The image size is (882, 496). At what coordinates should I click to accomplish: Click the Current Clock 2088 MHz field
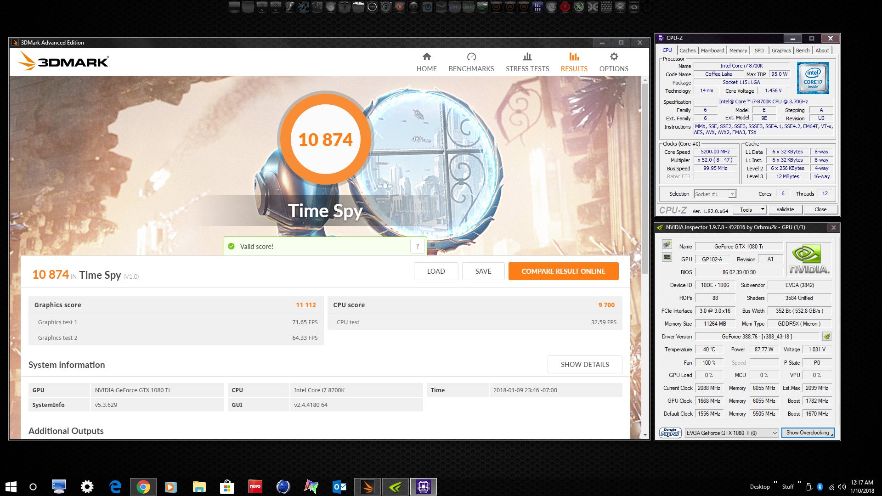[x=709, y=388]
